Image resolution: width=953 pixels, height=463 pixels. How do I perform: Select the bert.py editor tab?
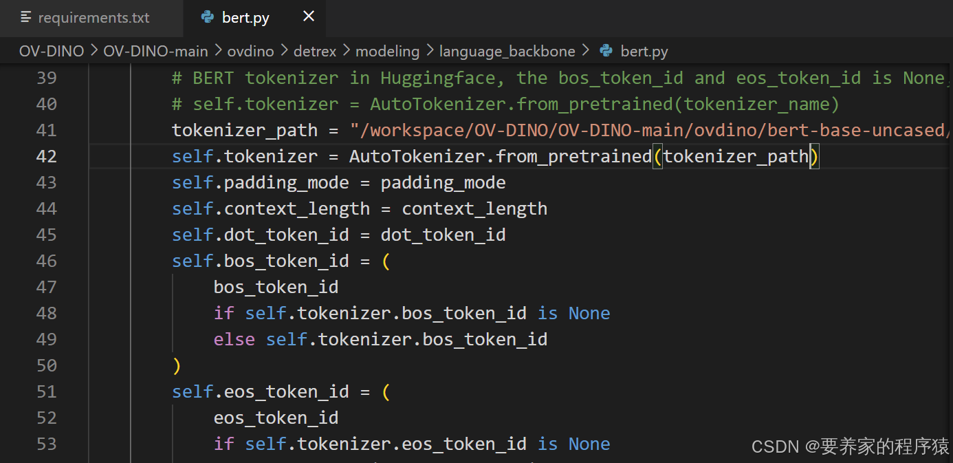pyautogui.click(x=254, y=18)
